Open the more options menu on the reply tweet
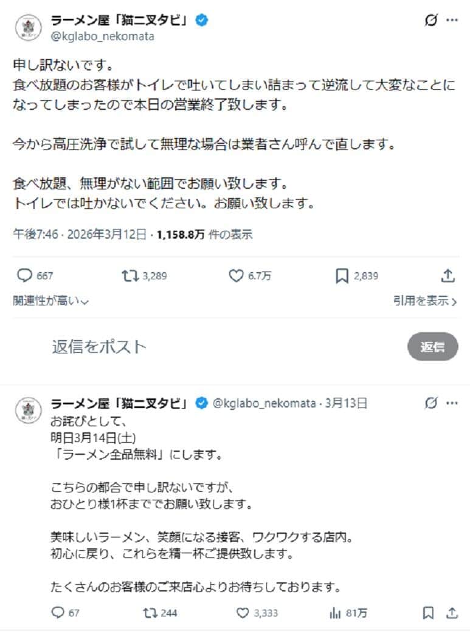Viewport: 470px width, 637px height. (453, 402)
